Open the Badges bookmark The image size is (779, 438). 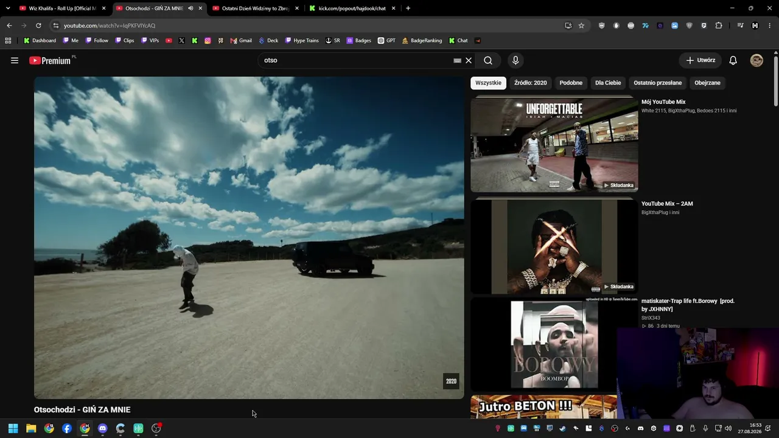(x=358, y=41)
